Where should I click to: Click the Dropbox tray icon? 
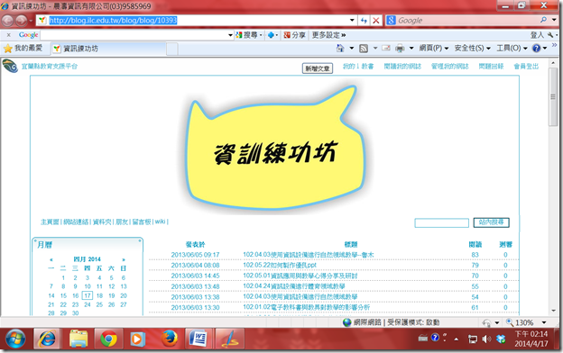[501, 339]
